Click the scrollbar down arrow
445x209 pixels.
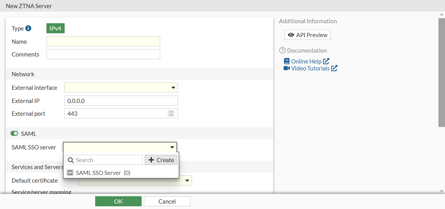tap(442, 191)
